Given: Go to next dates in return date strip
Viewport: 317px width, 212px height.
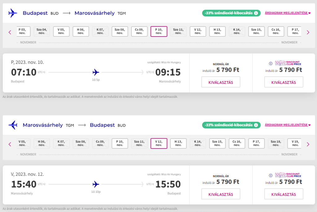Looking at the screenshot, I should pyautogui.click(x=308, y=144).
